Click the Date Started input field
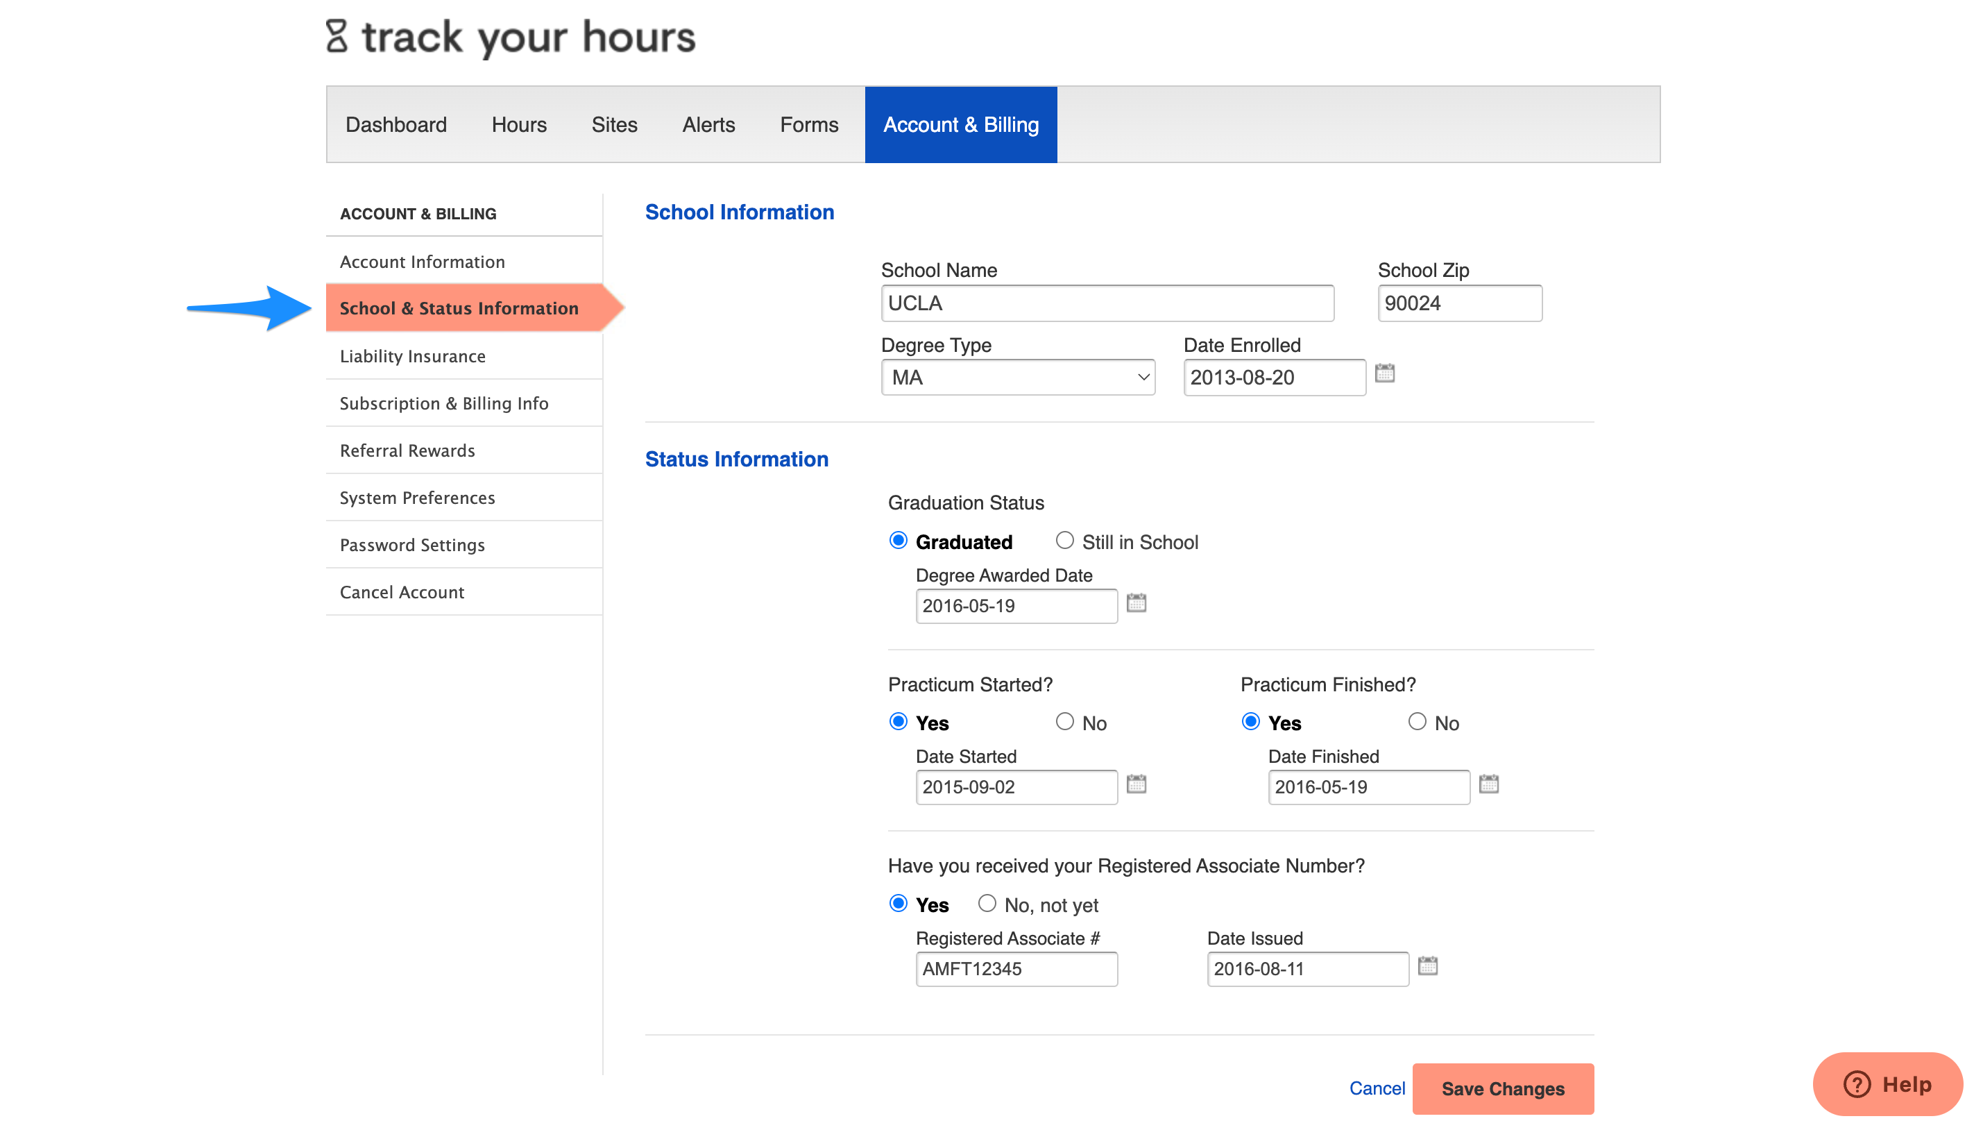1983x1130 pixels. (1016, 787)
